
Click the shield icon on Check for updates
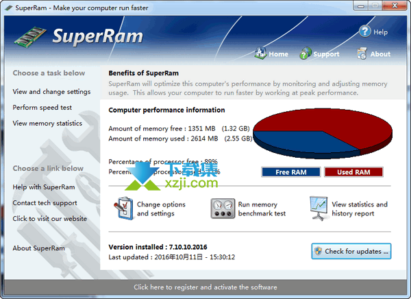tap(319, 251)
